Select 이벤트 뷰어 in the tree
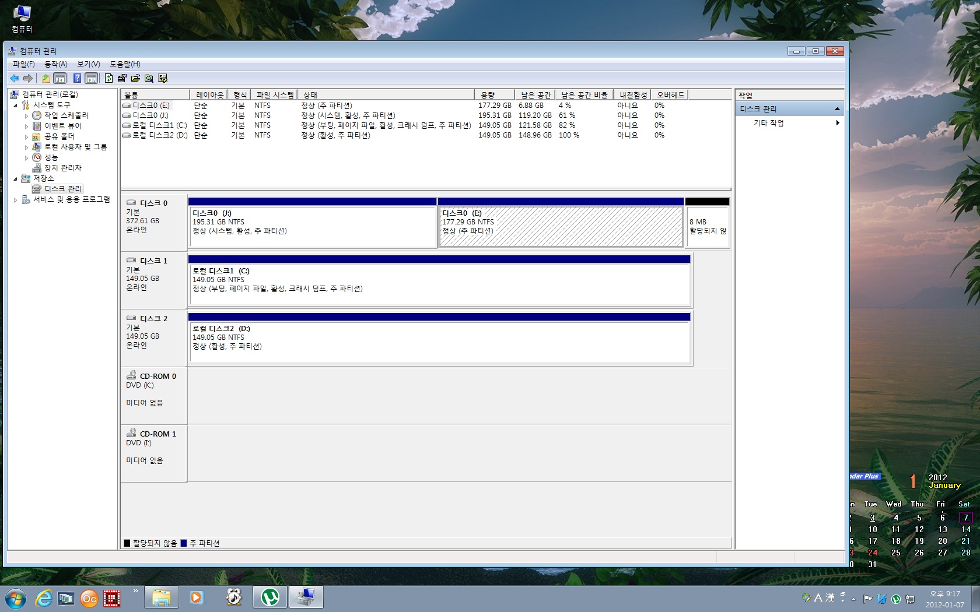The image size is (980, 612). pos(62,126)
